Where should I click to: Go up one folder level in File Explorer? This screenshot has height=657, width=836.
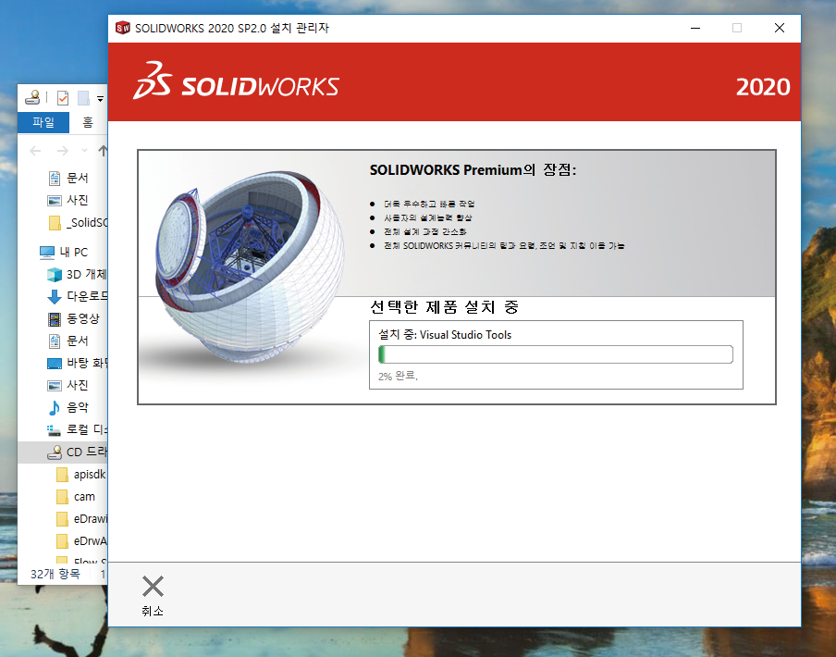pyautogui.click(x=103, y=151)
